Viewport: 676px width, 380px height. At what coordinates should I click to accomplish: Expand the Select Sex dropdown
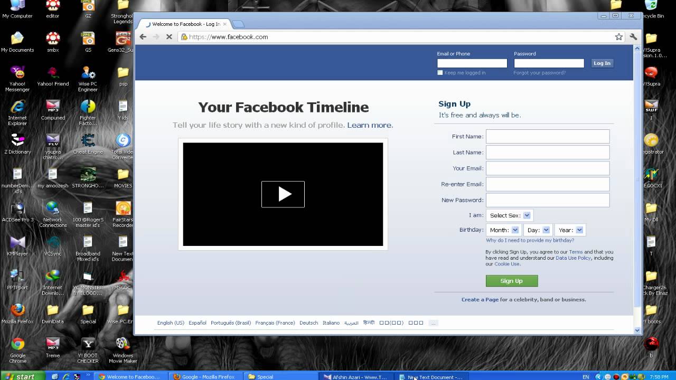tap(509, 215)
